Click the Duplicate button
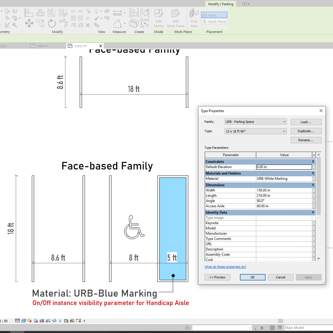This screenshot has width=333, height=333. pyautogui.click(x=306, y=131)
